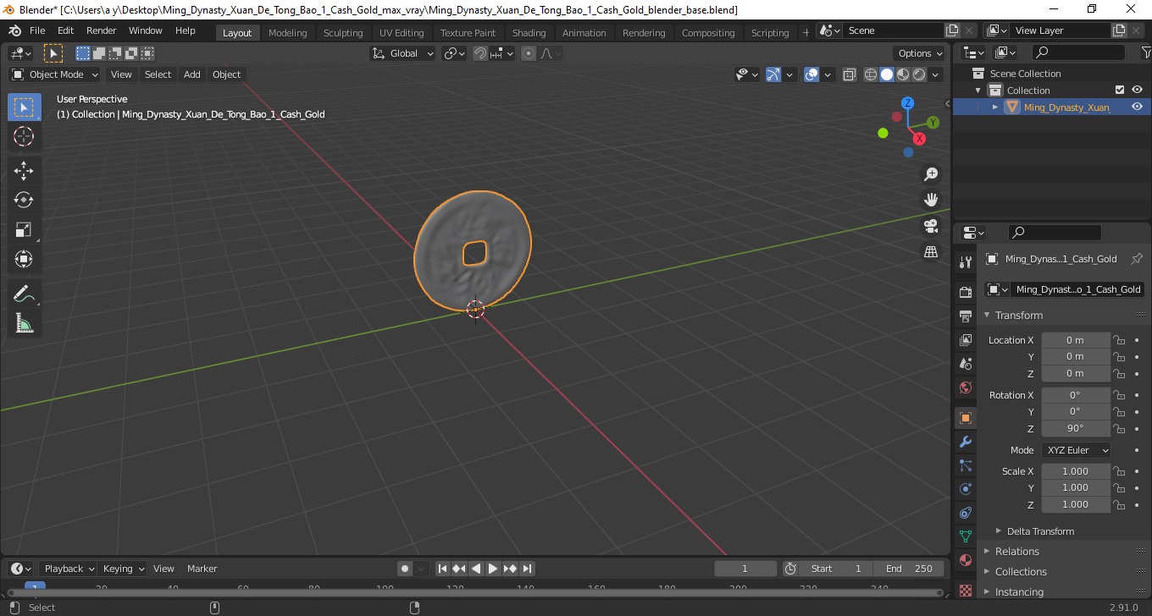The height and width of the screenshot is (616, 1152).
Task: Open Global transform orientation dropdown
Action: click(x=403, y=53)
